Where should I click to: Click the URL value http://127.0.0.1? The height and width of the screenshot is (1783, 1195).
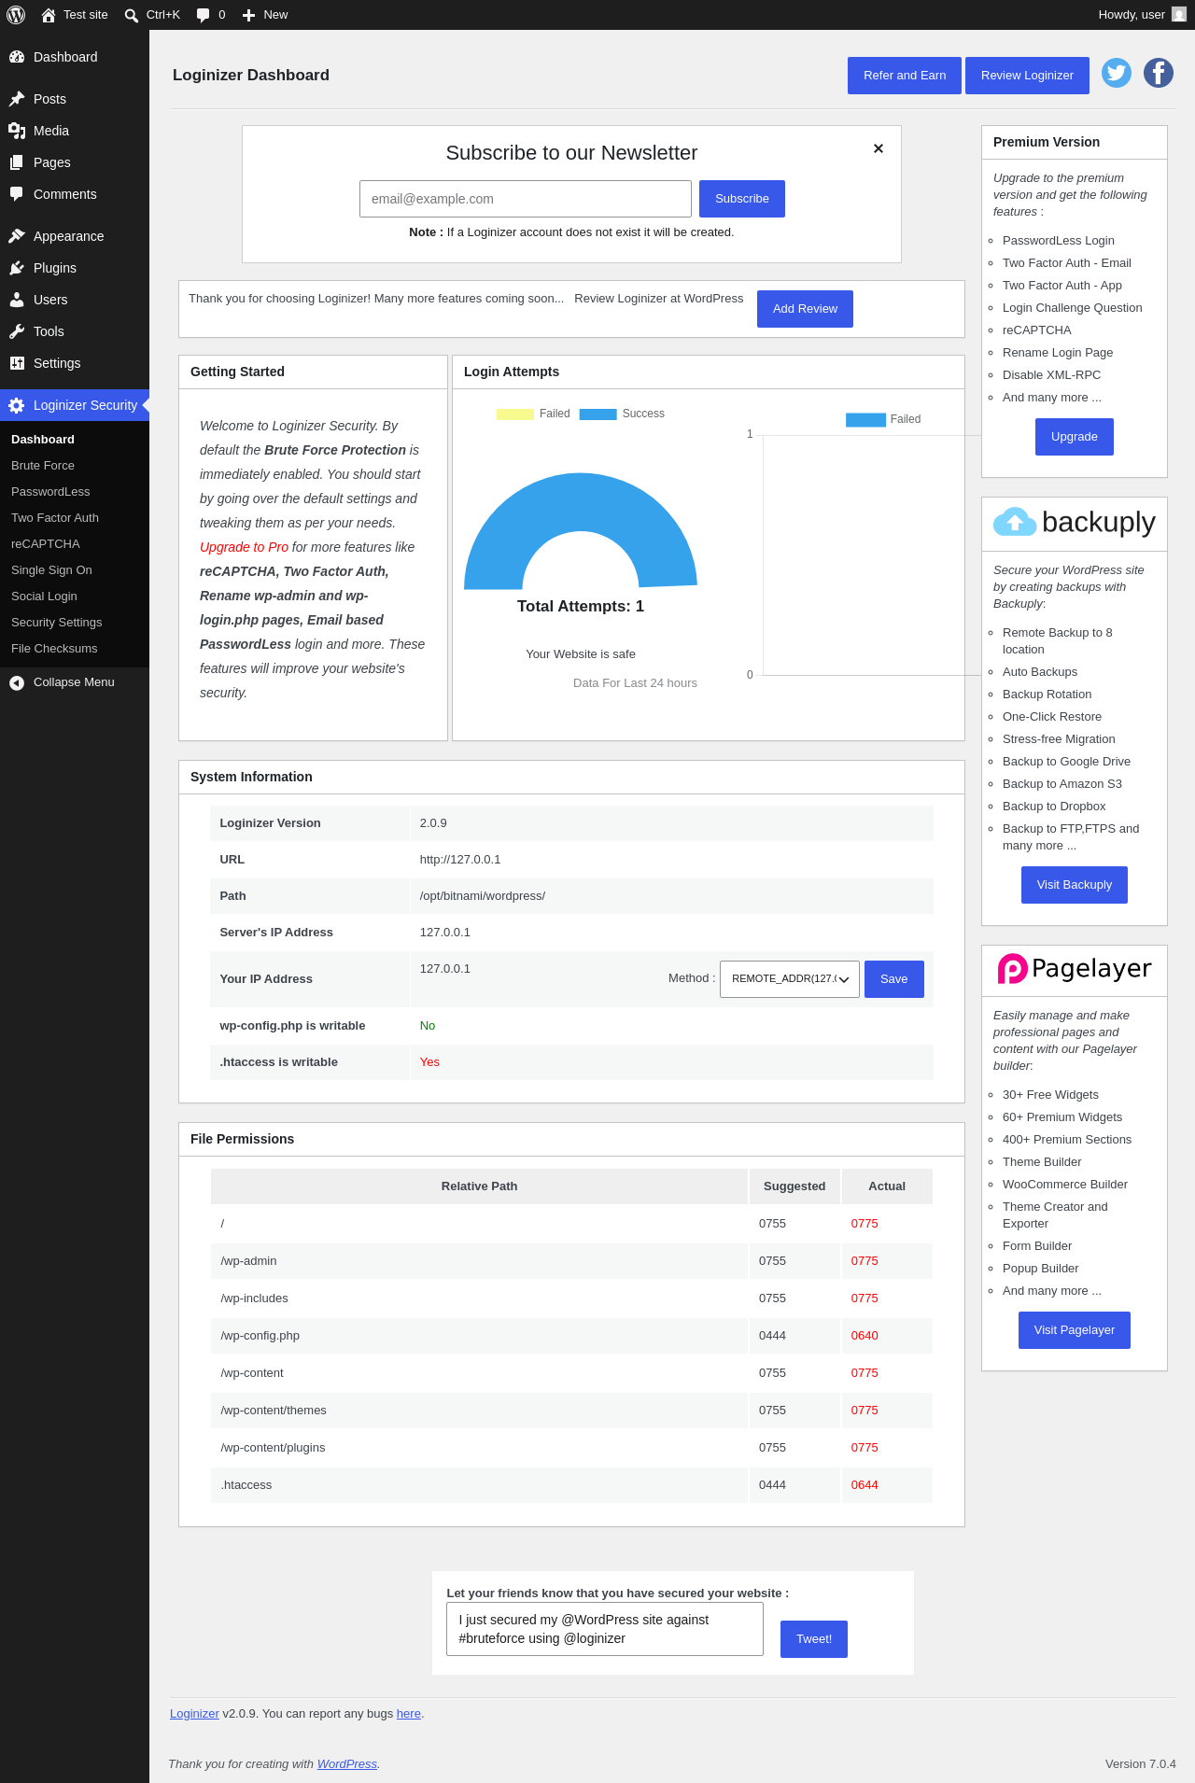click(460, 860)
